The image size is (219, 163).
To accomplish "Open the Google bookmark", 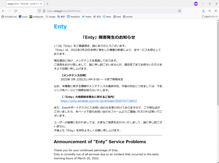I will pos(51,17).
